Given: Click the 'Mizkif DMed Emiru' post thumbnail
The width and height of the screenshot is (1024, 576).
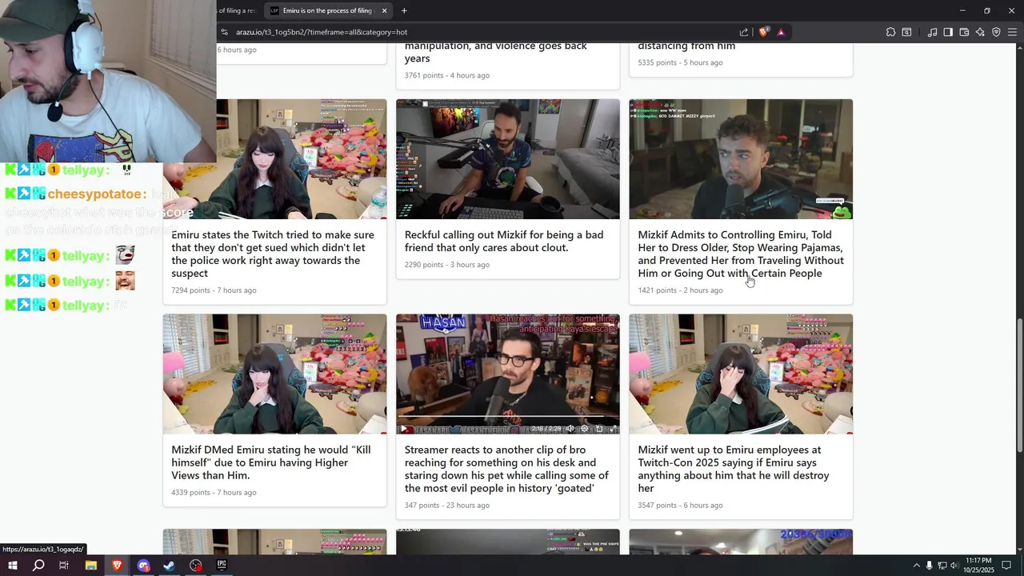Looking at the screenshot, I should pyautogui.click(x=274, y=374).
